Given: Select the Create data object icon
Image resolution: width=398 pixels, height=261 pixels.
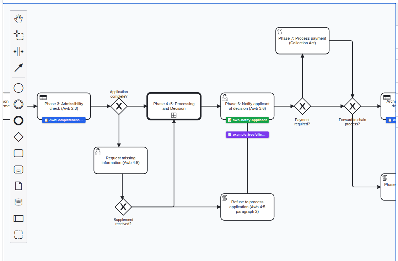Looking at the screenshot, I should coord(18,186).
